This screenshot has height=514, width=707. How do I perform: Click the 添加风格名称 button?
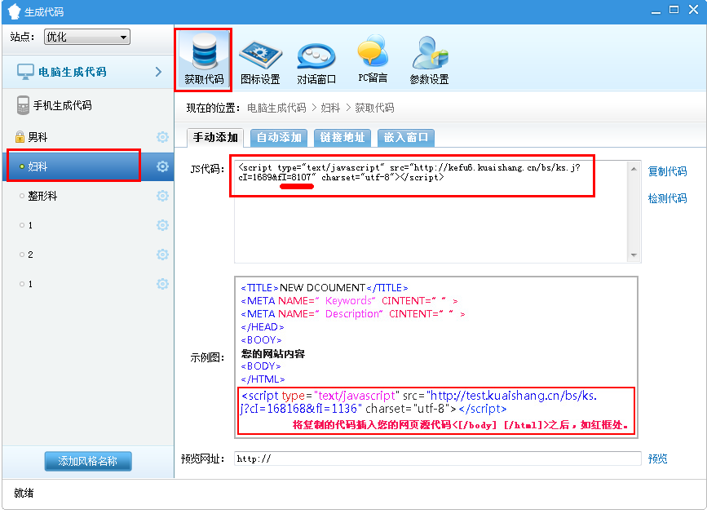tap(88, 461)
